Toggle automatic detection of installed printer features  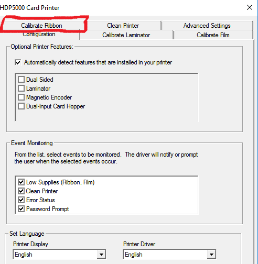18,62
